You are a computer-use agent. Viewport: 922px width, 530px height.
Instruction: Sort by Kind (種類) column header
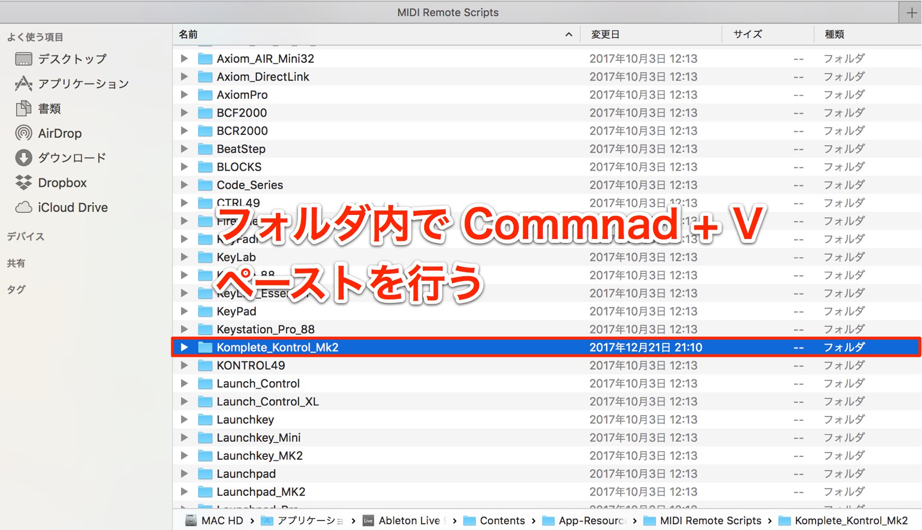coord(868,34)
